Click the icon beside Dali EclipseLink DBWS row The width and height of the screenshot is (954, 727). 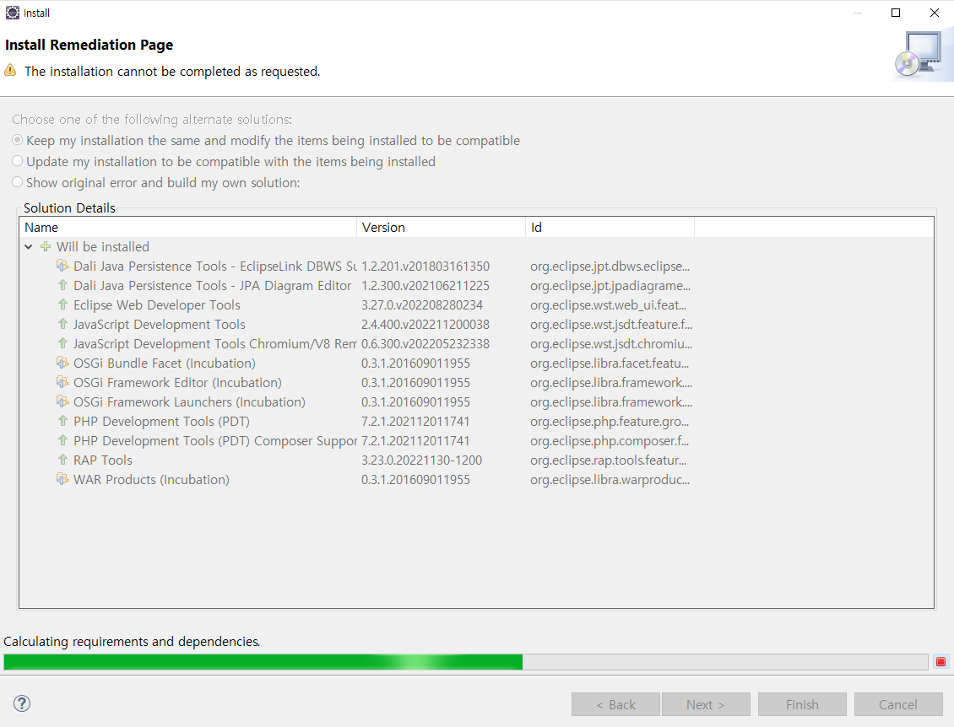(62, 266)
